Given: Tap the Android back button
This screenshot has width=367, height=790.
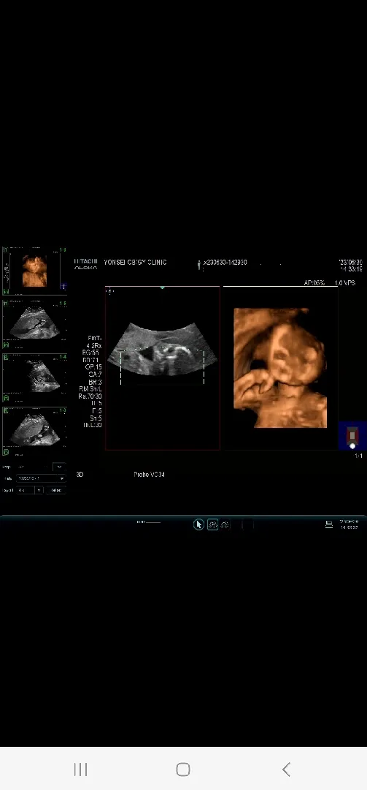Looking at the screenshot, I should 286,770.
